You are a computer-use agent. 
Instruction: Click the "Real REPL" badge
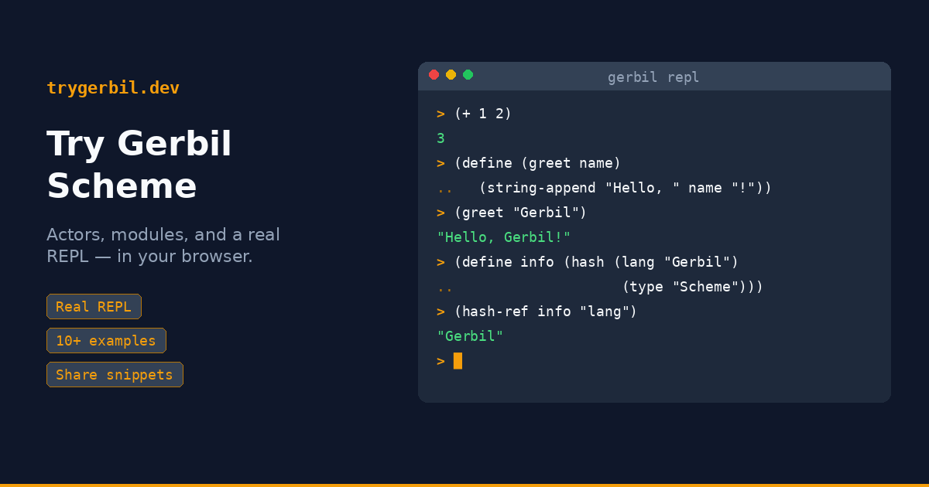click(x=94, y=307)
